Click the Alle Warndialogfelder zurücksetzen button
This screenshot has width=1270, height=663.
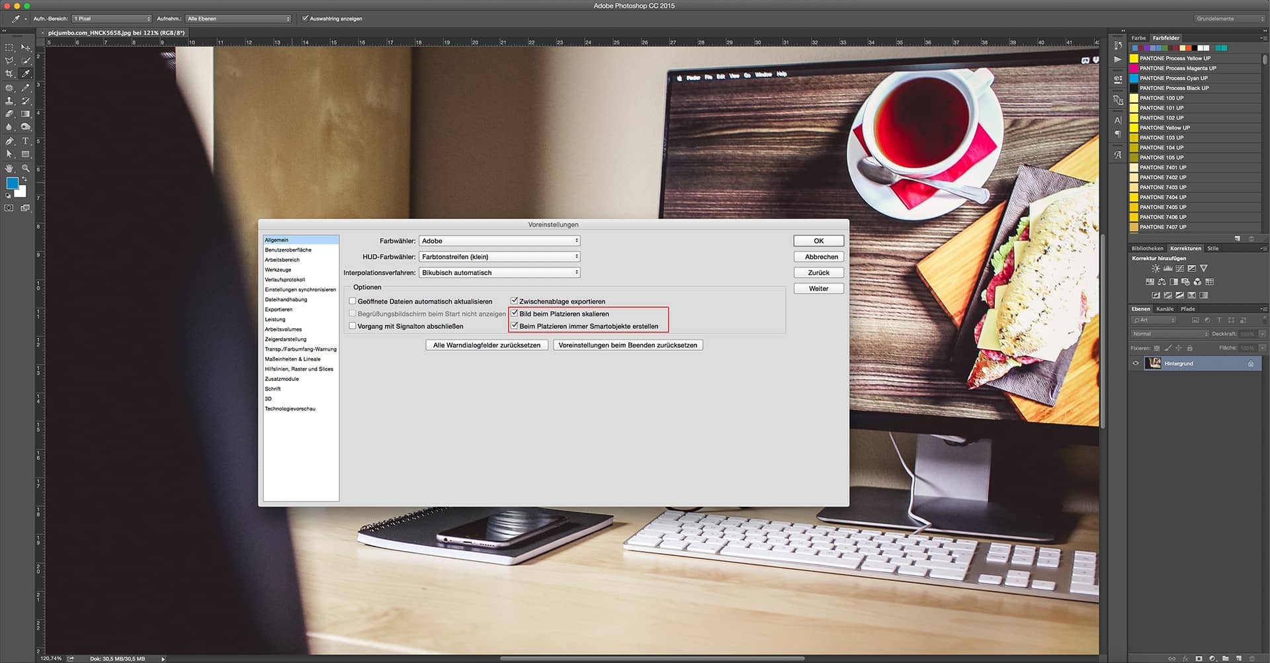tap(486, 345)
